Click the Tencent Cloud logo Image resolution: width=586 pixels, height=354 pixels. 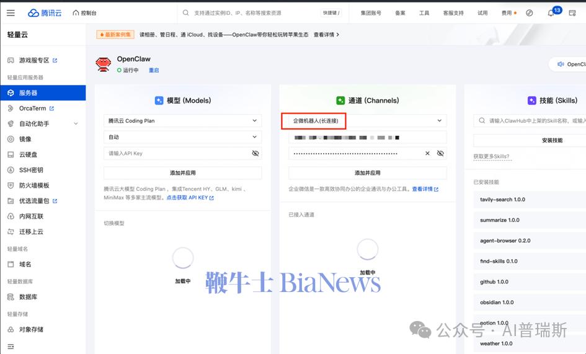tap(45, 13)
